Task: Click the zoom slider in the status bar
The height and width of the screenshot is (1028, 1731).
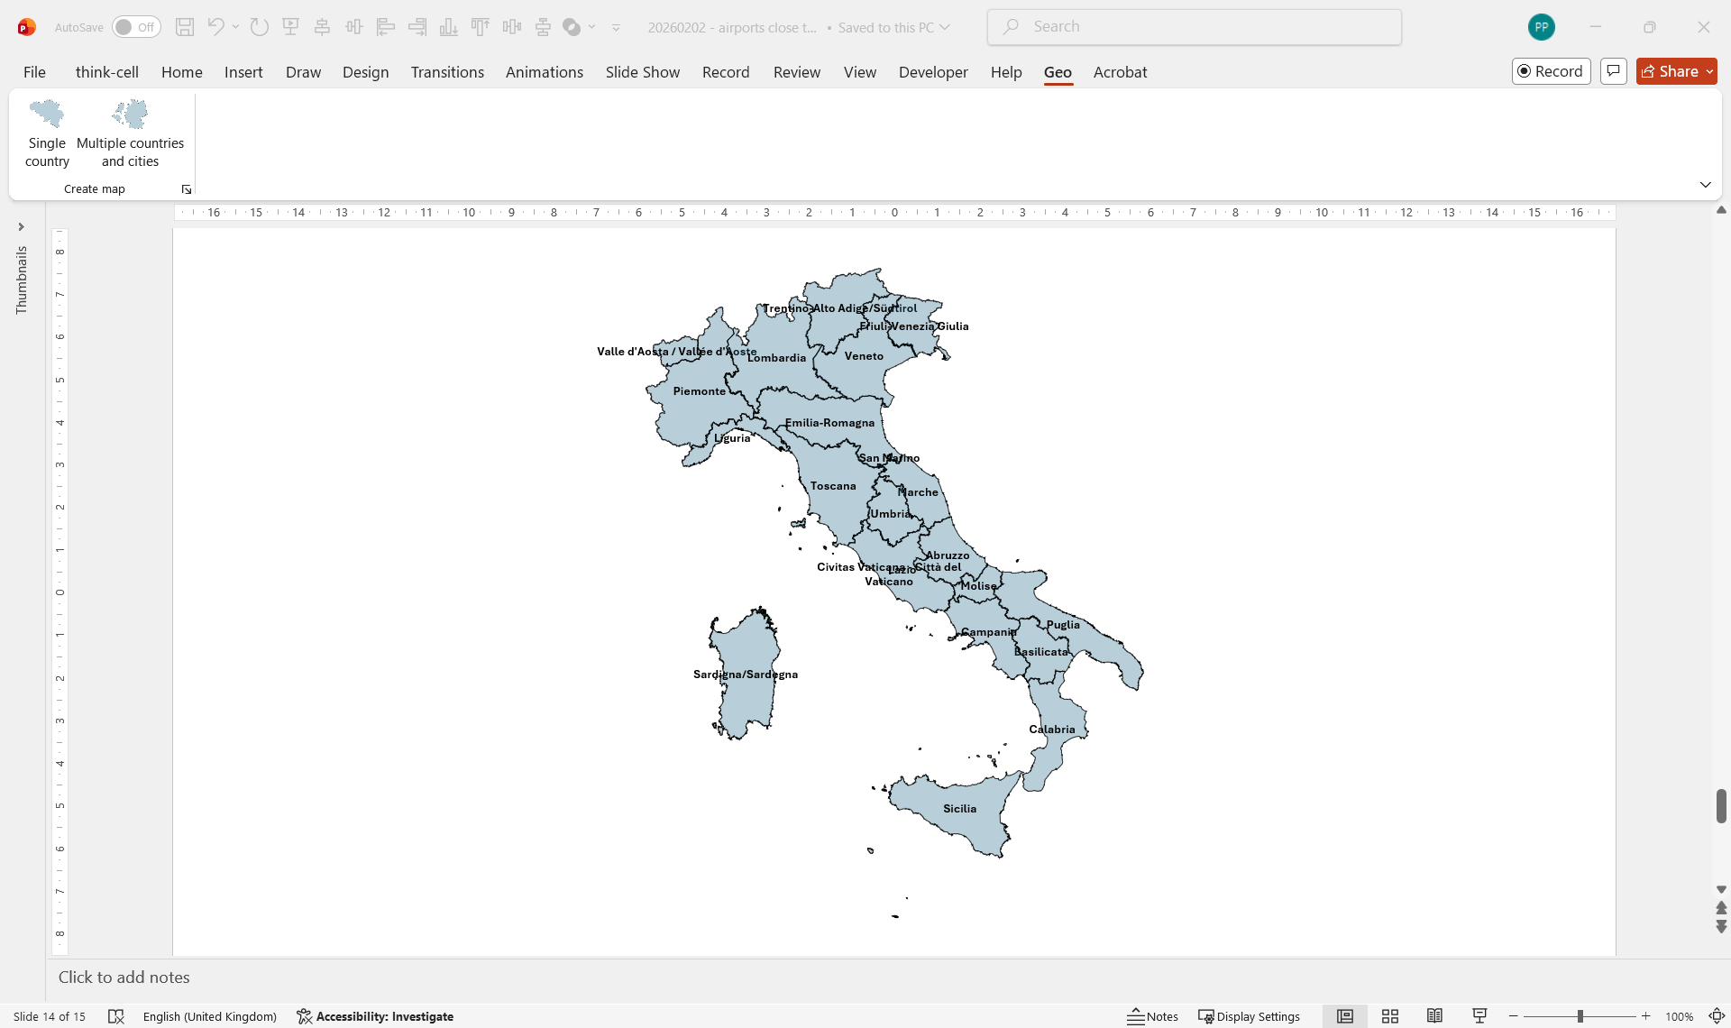Action: point(1579,1015)
